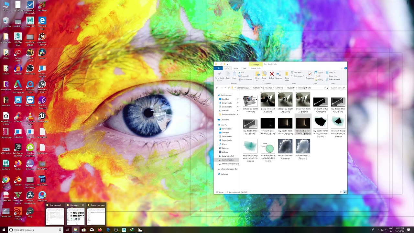This screenshot has height=233, width=414.
Task: Select Local Disk (C:) in navigation pane
Action: [228, 156]
